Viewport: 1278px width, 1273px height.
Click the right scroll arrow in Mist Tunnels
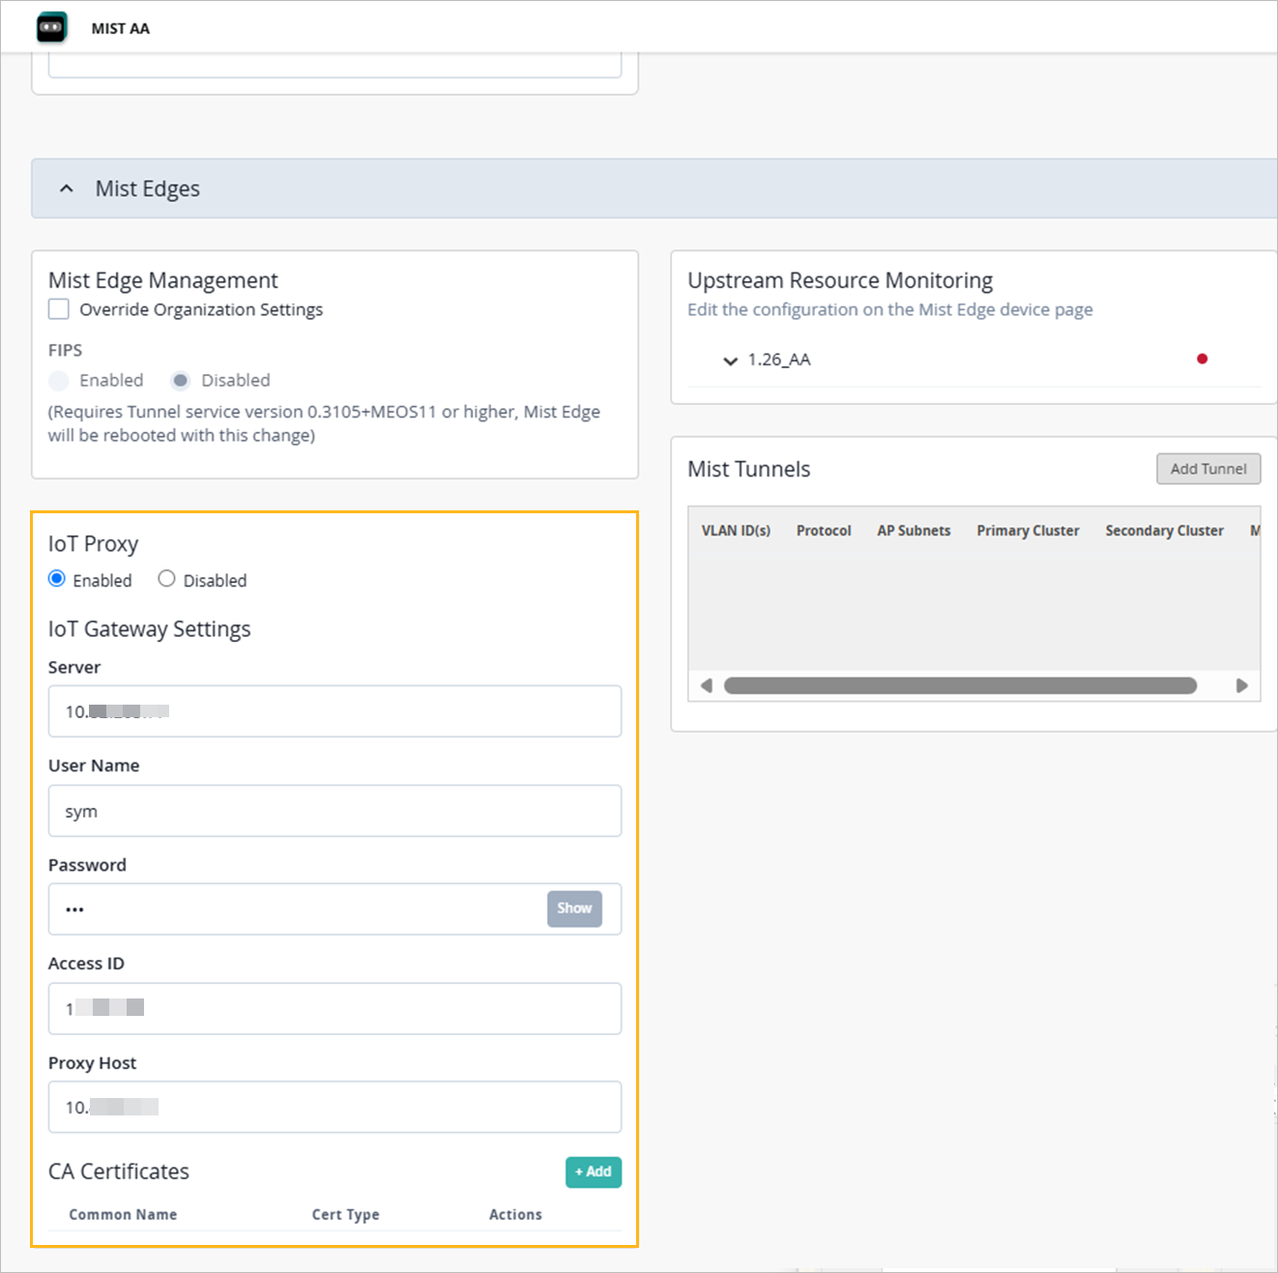1242,685
